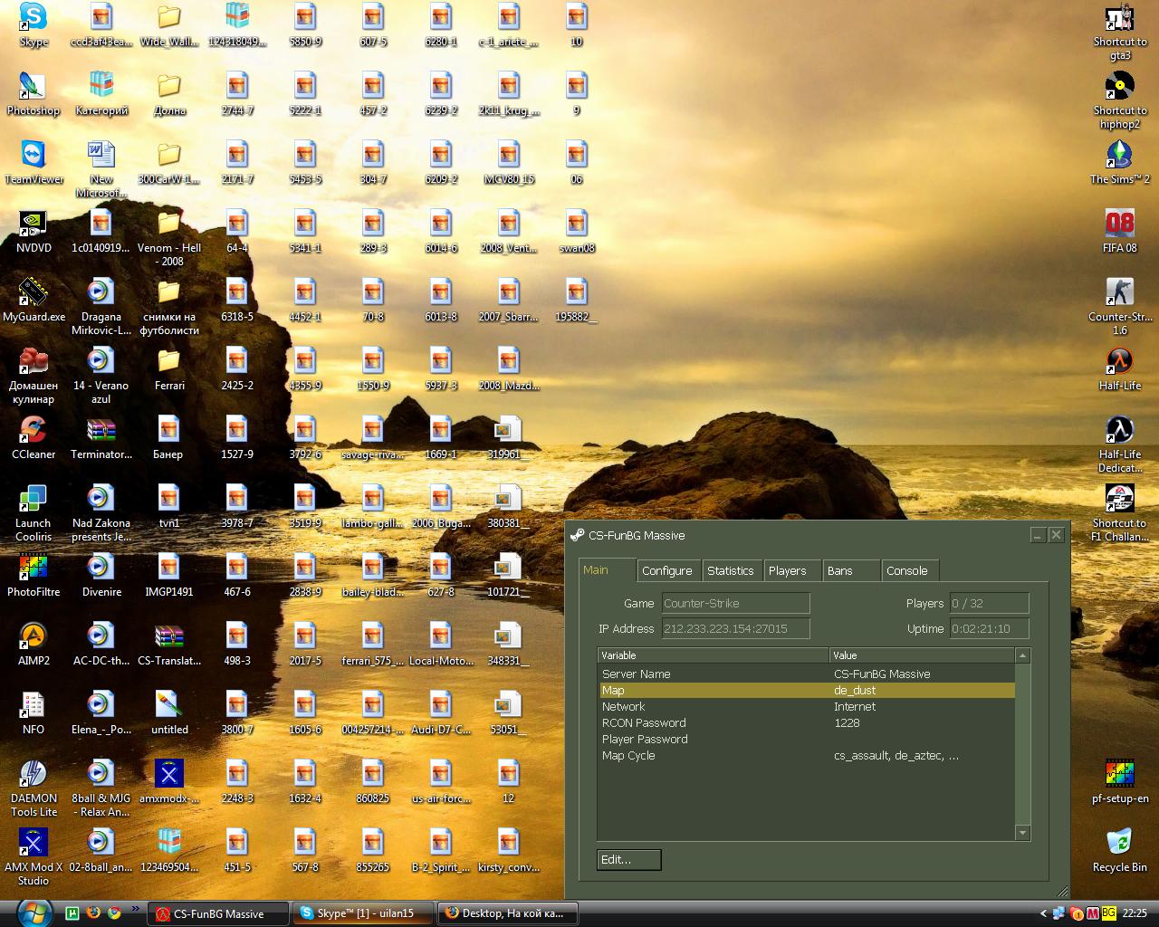Select the Nad Zakona media file
The width and height of the screenshot is (1159, 927).
pyautogui.click(x=101, y=513)
